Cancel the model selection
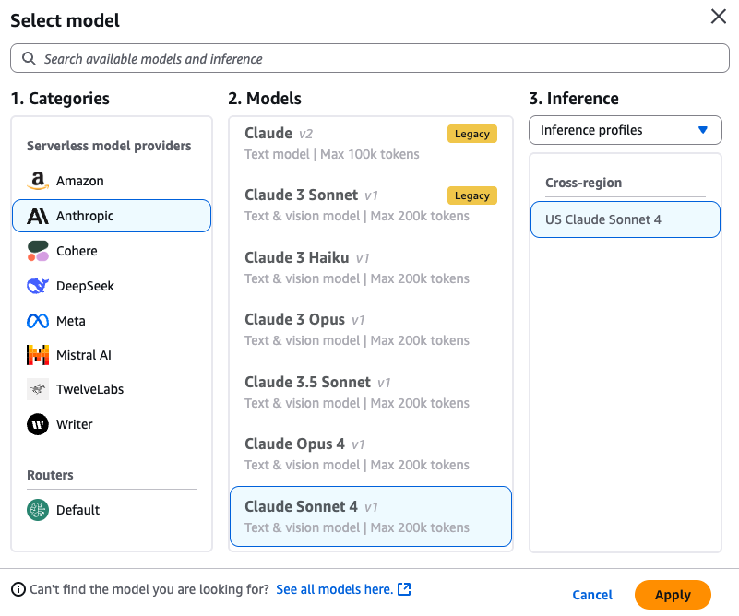 click(592, 595)
